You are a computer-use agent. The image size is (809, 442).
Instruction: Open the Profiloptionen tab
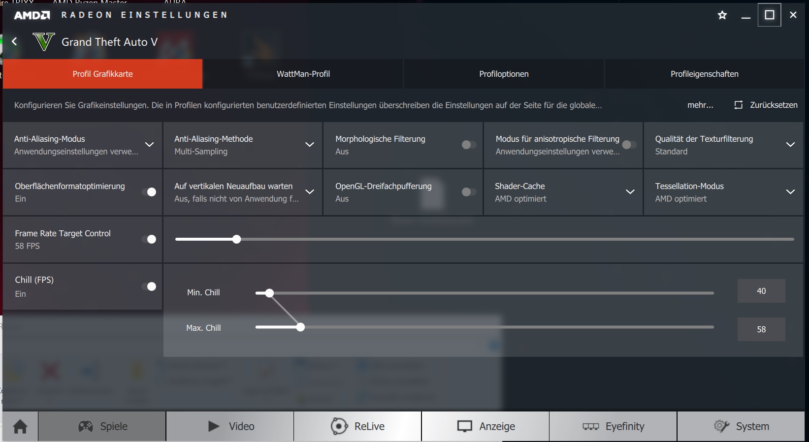pos(504,74)
